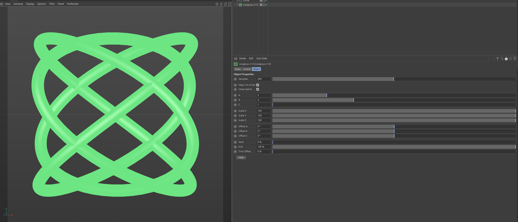Open the Filter menu
The height and width of the screenshot is (222, 518).
[x=52, y=4]
